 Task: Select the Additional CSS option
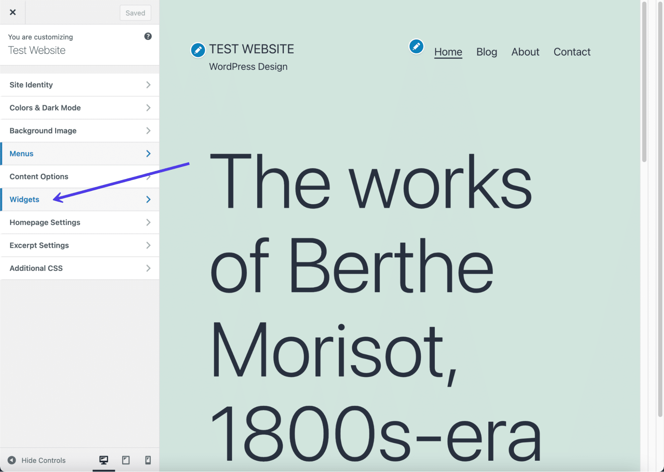(80, 268)
